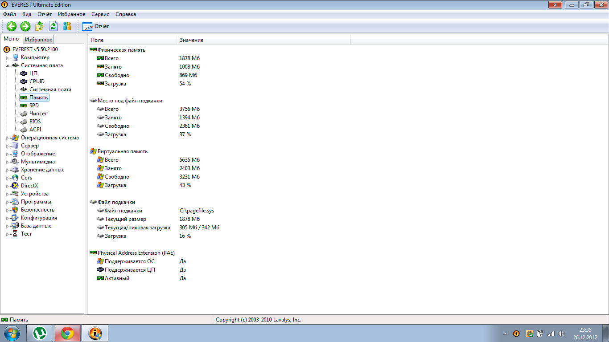Click the Отчёт report toolbar button
The width and height of the screenshot is (609, 342).
95,26
